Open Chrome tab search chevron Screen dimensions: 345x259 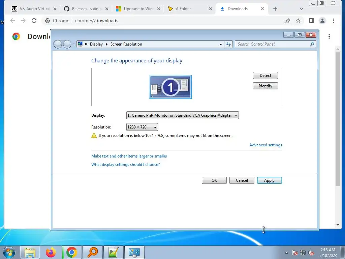(x=302, y=9)
